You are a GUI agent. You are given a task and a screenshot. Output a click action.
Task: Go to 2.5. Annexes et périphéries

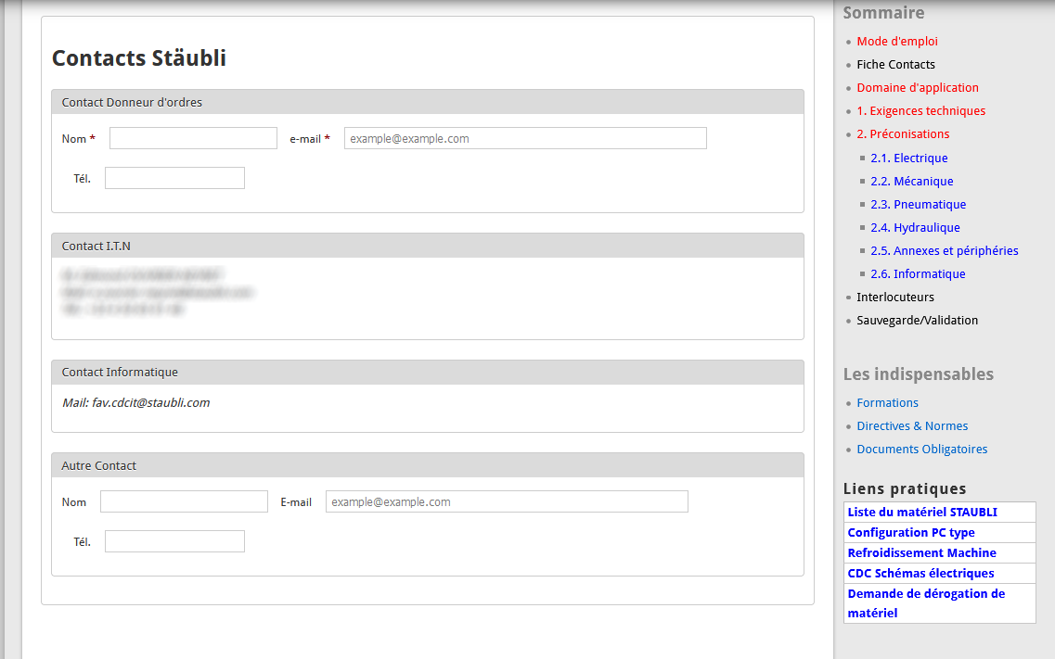(945, 251)
